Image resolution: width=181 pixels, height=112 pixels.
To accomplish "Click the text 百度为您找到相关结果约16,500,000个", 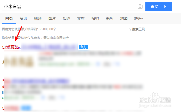I will coord(29,29).
